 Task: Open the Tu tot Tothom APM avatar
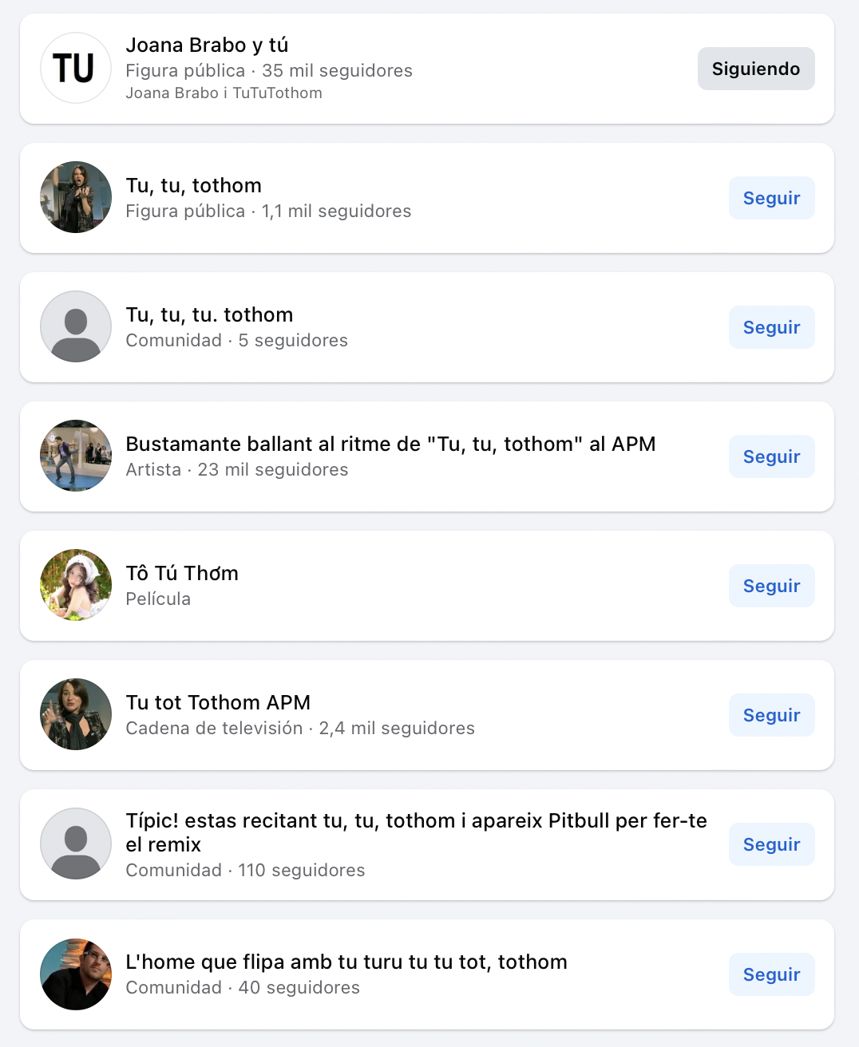(76, 714)
